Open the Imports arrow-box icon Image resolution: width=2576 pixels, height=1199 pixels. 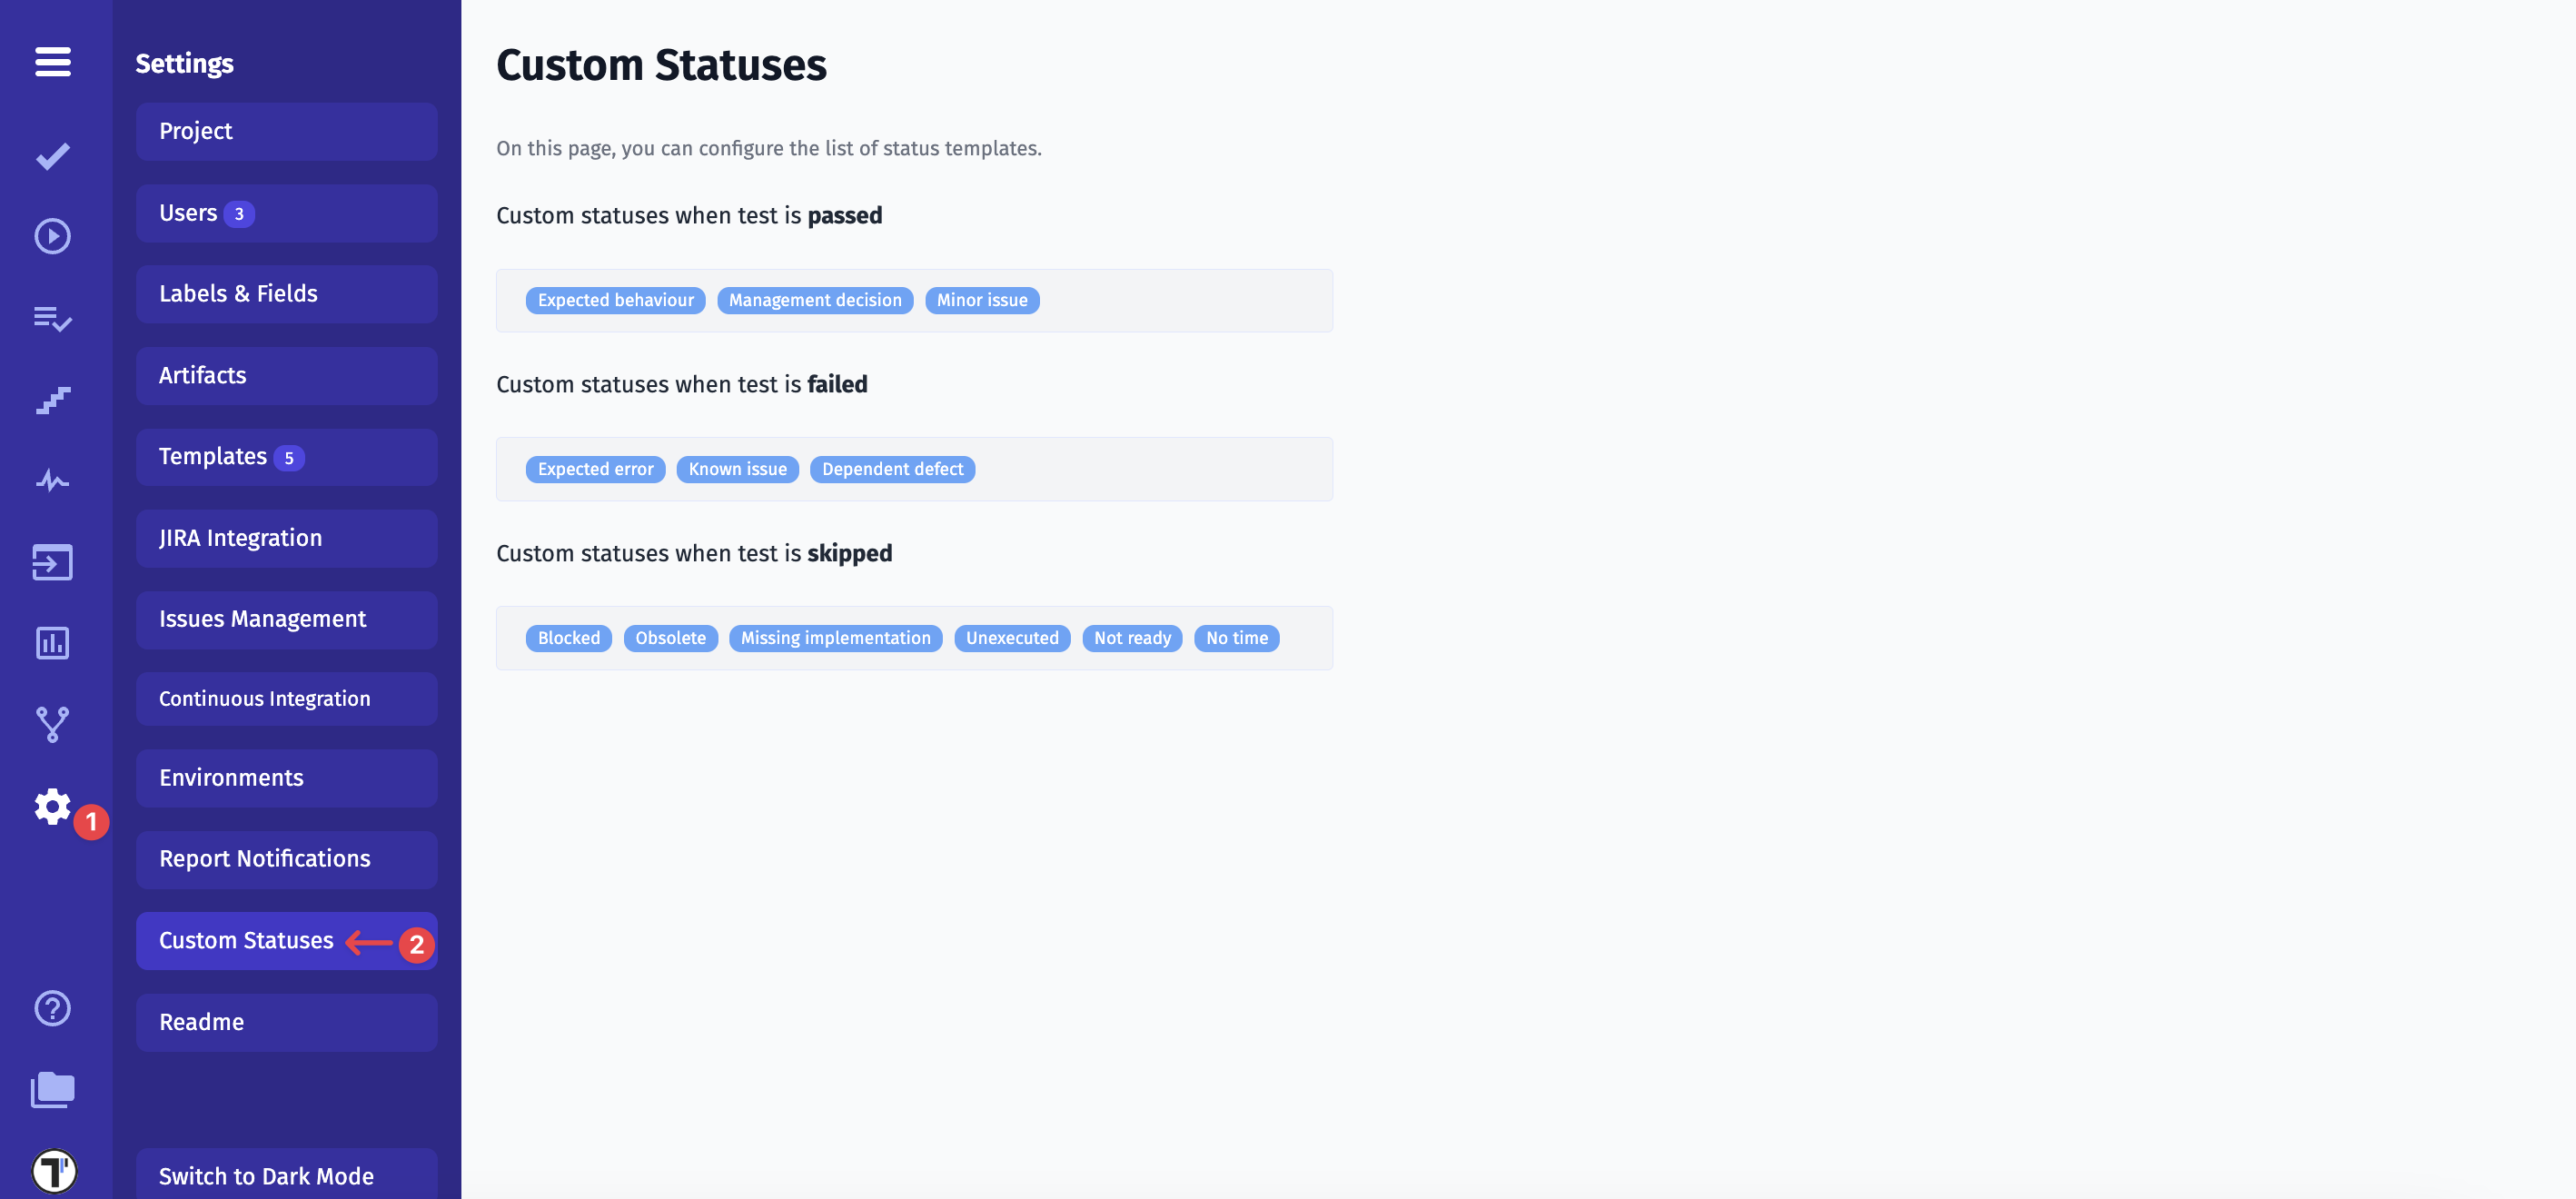click(53, 562)
